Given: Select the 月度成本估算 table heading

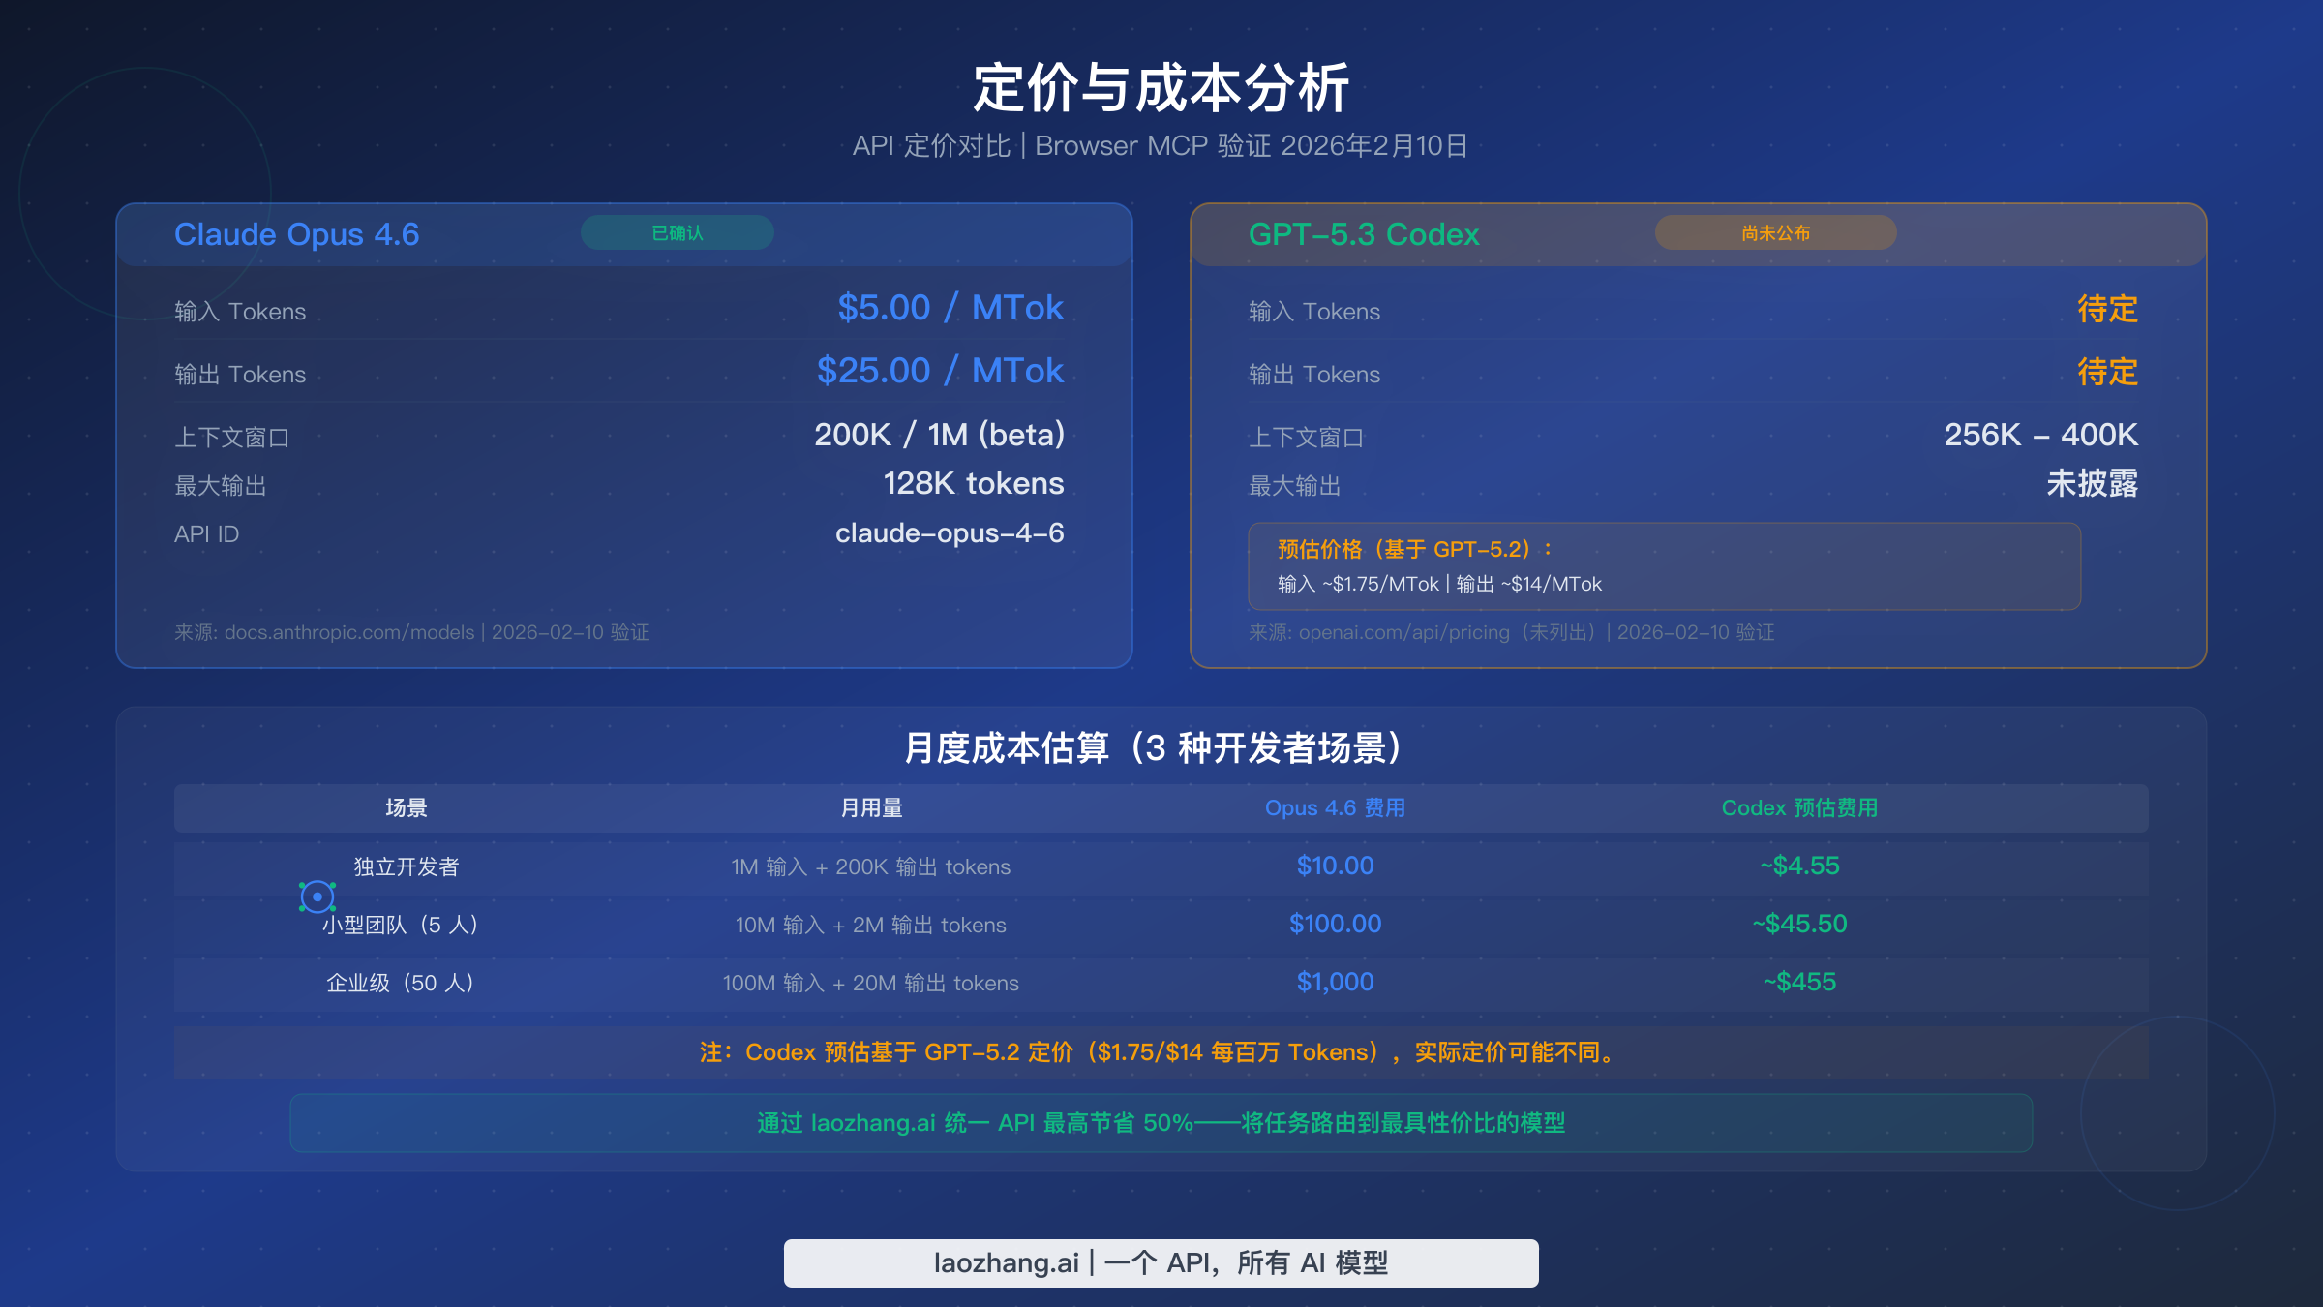Looking at the screenshot, I should click(x=1156, y=748).
